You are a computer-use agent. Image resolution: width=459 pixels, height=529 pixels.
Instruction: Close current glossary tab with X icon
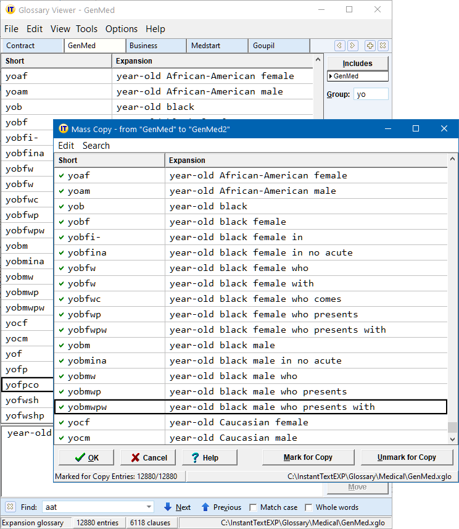(382, 46)
